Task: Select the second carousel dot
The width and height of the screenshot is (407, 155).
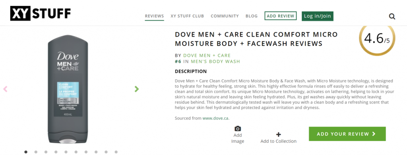Action: click(x=36, y=152)
